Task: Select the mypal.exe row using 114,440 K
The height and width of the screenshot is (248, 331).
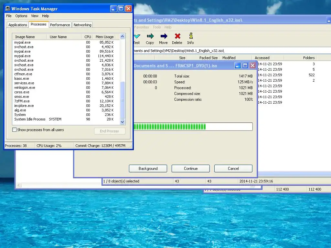Action: [x=66, y=56]
